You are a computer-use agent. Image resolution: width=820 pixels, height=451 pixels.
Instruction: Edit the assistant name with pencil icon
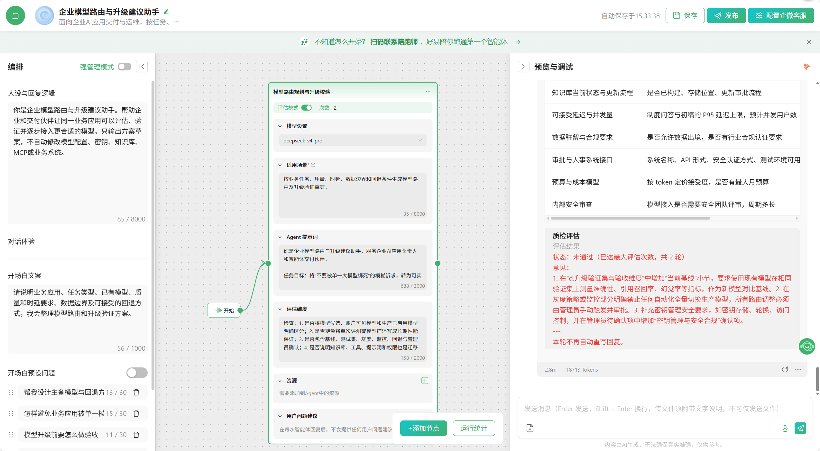[166, 12]
